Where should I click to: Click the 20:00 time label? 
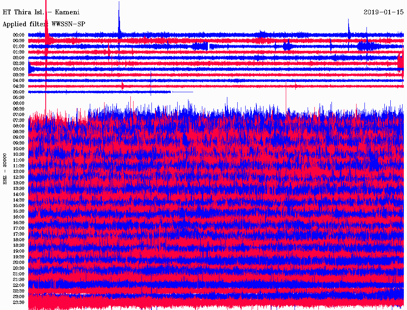click(19, 262)
